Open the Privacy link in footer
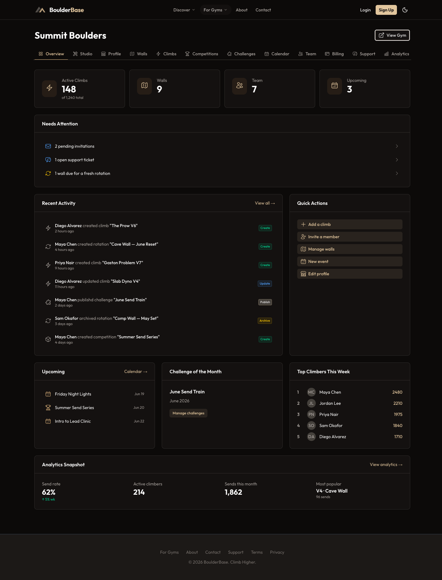 coord(277,552)
